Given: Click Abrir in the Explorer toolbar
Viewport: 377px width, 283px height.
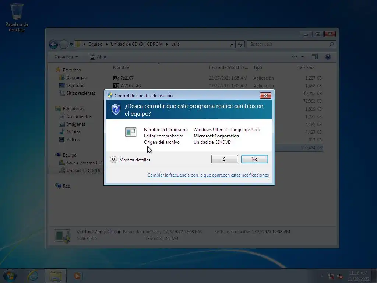Looking at the screenshot, I should point(98,57).
